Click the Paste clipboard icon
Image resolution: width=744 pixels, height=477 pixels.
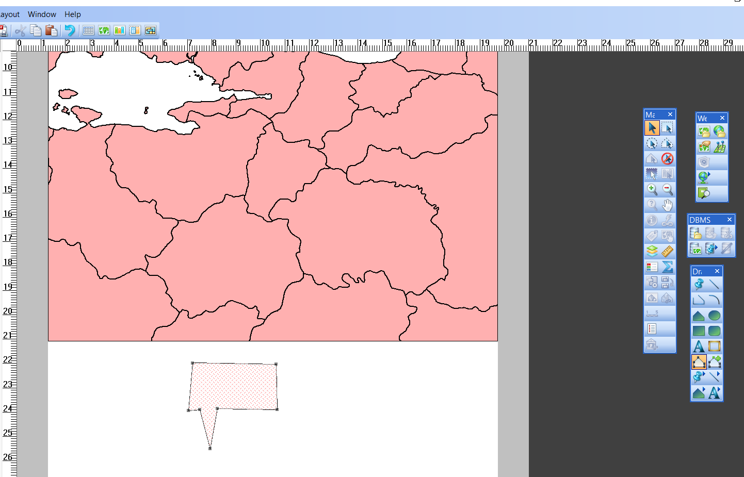click(51, 30)
